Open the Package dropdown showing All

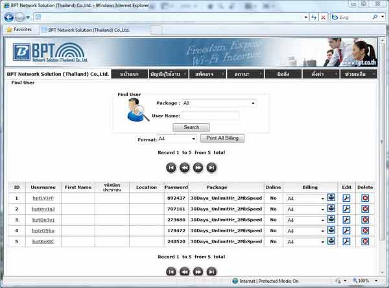pyautogui.click(x=219, y=103)
